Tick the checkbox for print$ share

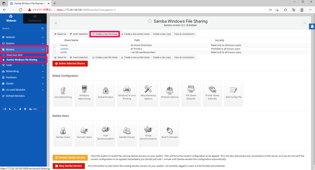click(54, 52)
